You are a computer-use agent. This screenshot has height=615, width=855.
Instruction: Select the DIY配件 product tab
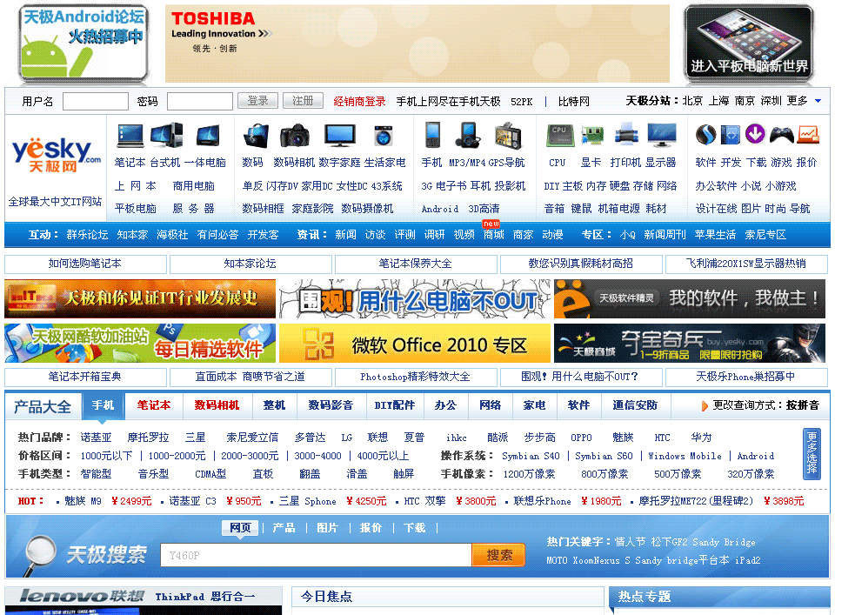coord(395,405)
